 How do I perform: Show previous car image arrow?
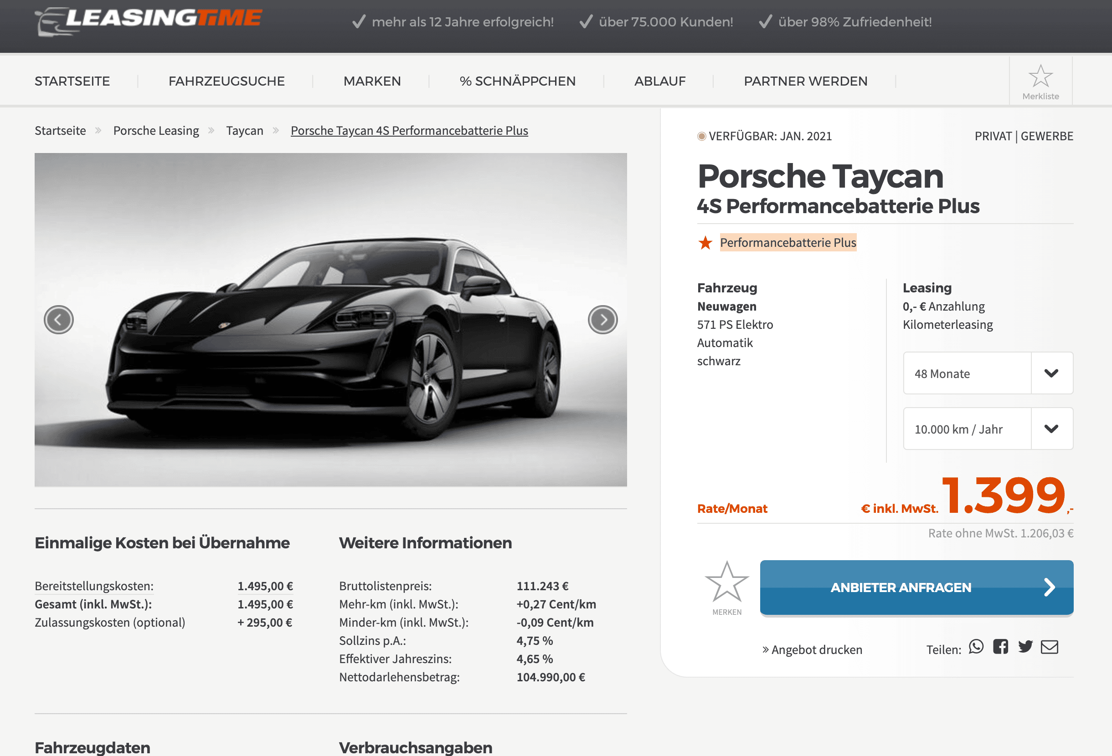pos(59,319)
